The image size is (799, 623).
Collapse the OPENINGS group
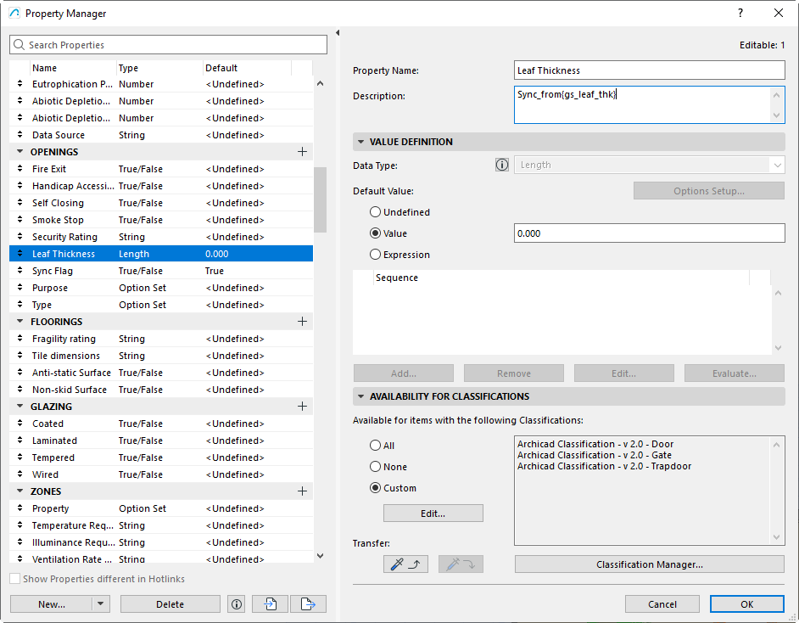pos(20,151)
